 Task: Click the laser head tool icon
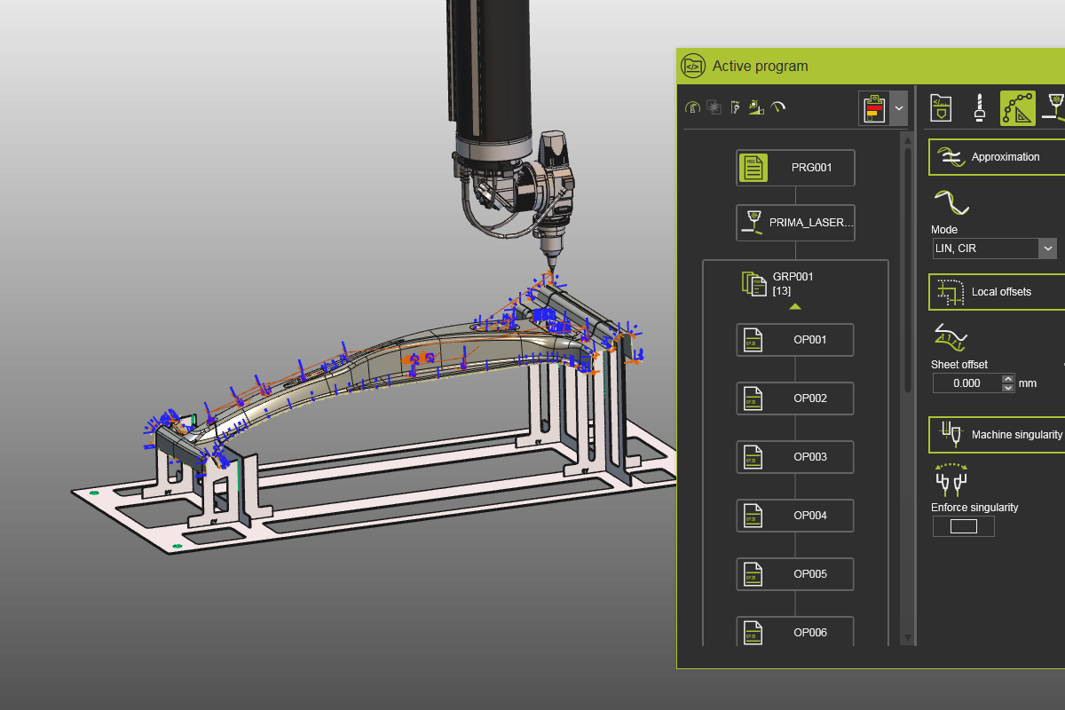point(1056,106)
